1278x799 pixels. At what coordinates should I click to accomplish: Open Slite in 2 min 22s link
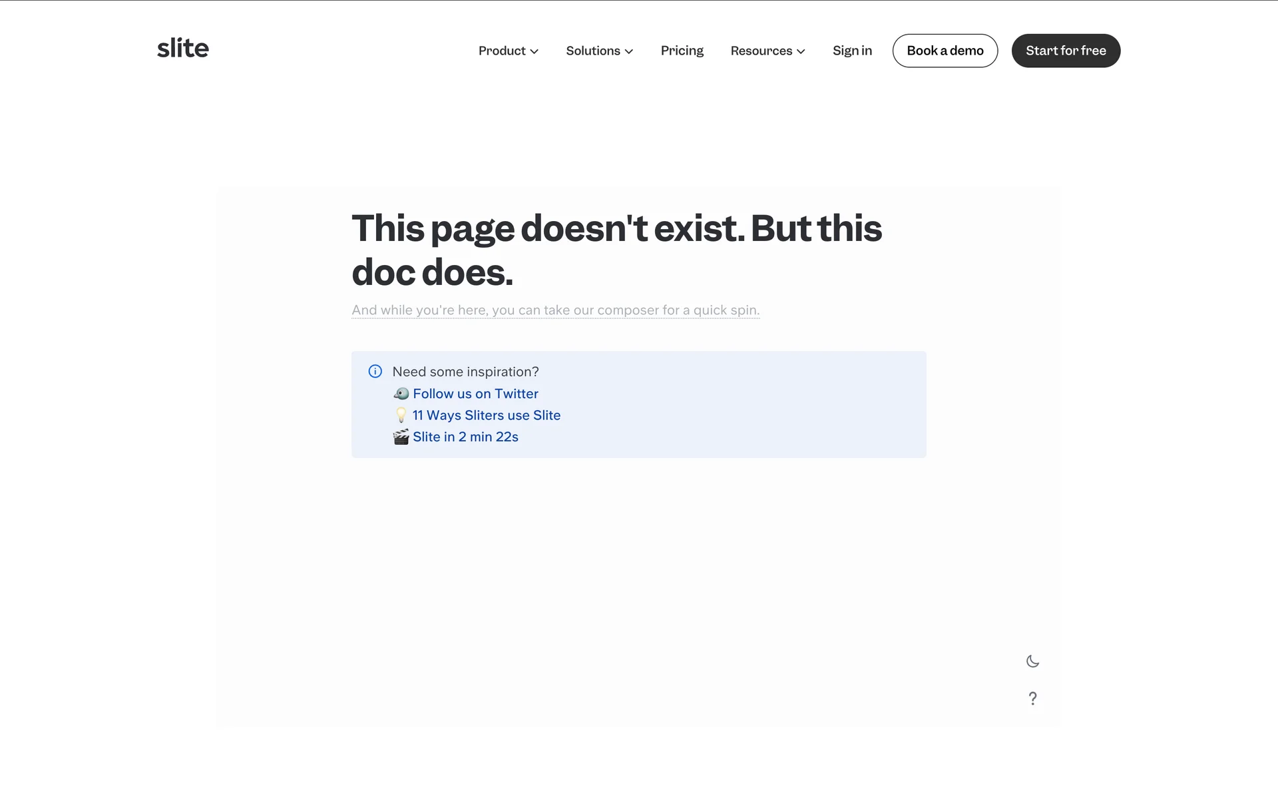[465, 437]
